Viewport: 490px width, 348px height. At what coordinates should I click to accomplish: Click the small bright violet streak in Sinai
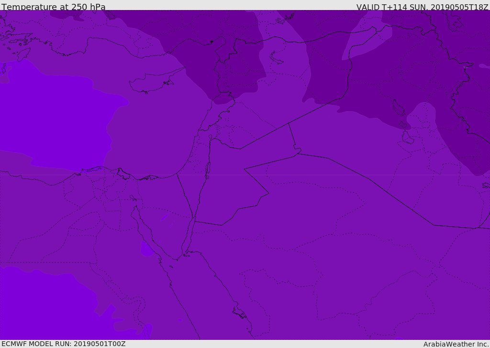[x=165, y=217]
